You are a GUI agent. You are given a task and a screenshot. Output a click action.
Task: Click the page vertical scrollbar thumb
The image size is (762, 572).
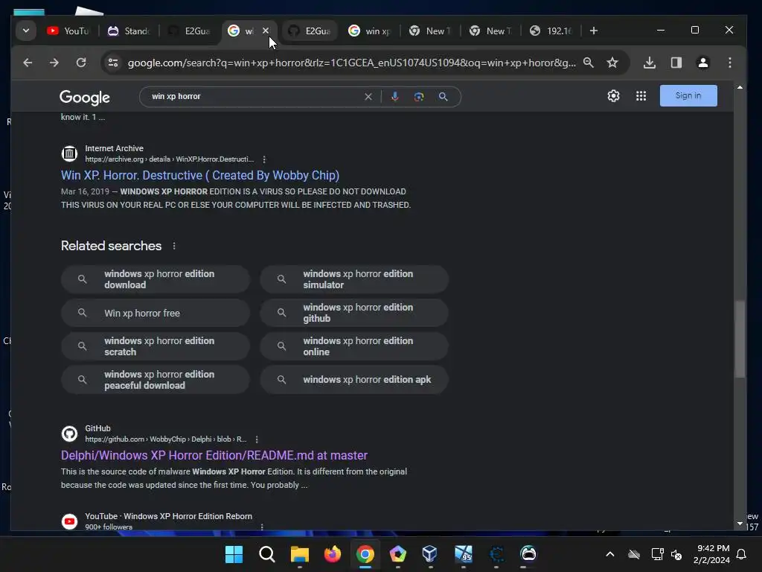coord(740,339)
